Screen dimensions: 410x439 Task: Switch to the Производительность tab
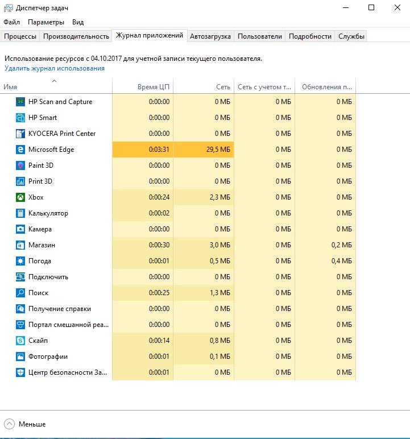coord(76,36)
